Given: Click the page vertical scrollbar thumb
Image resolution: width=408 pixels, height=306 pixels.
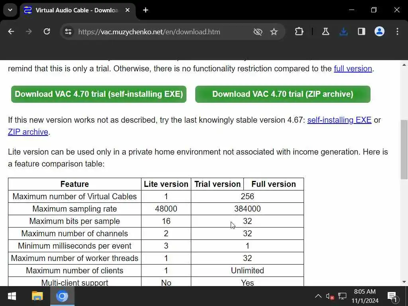Looking at the screenshot, I should tap(404, 150).
